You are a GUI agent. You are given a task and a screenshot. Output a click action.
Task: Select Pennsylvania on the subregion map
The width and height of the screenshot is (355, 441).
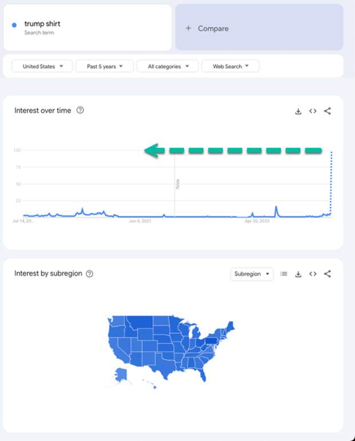point(211,341)
